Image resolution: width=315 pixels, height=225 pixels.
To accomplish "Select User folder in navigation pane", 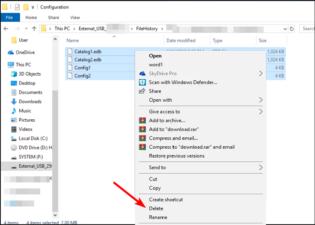I will tap(20, 40).
